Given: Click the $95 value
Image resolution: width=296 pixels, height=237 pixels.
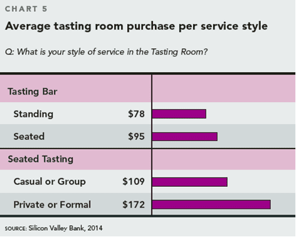Looking at the screenshot, I should coord(136,137).
